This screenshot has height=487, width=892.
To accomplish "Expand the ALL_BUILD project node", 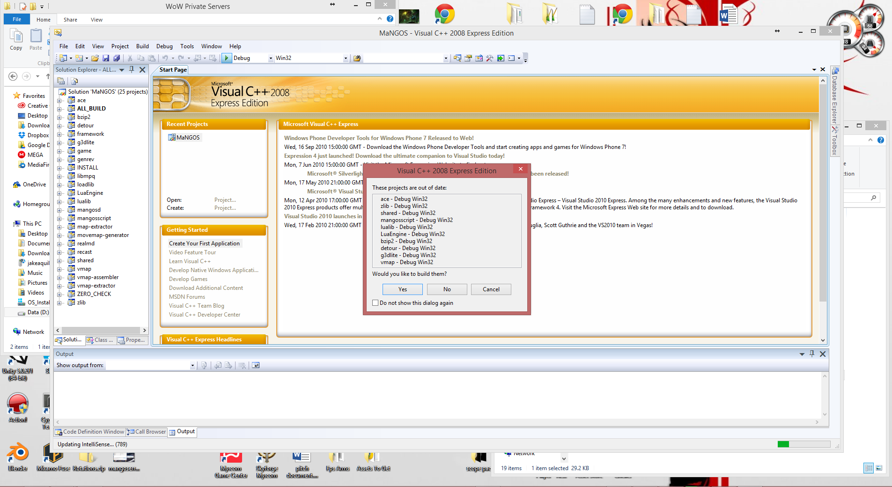I will click(59, 109).
